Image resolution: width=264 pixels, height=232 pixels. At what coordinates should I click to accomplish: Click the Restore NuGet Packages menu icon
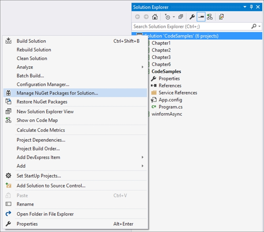click(9, 101)
